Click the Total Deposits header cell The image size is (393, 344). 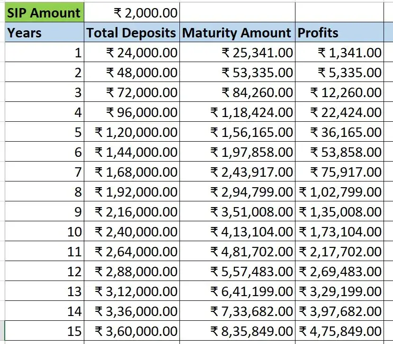coord(132,33)
